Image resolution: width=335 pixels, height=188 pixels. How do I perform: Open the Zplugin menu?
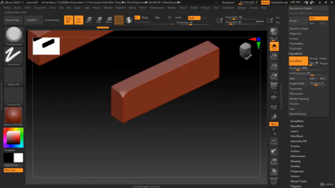tap(242, 8)
